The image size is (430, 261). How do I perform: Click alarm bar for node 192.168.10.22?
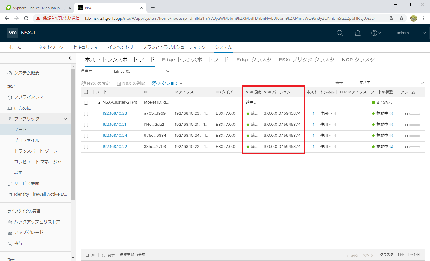tap(414, 147)
